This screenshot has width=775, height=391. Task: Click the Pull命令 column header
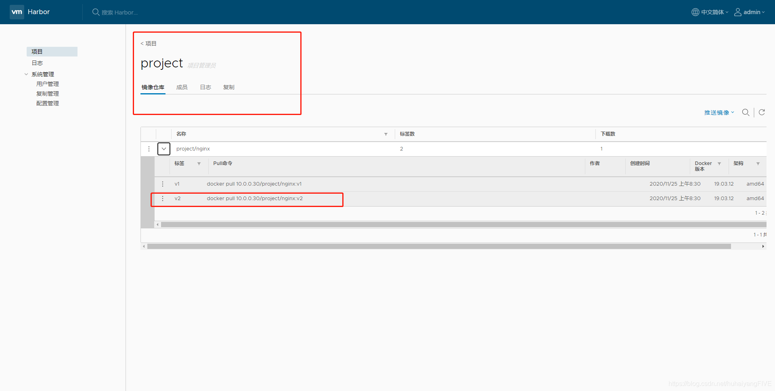(223, 163)
